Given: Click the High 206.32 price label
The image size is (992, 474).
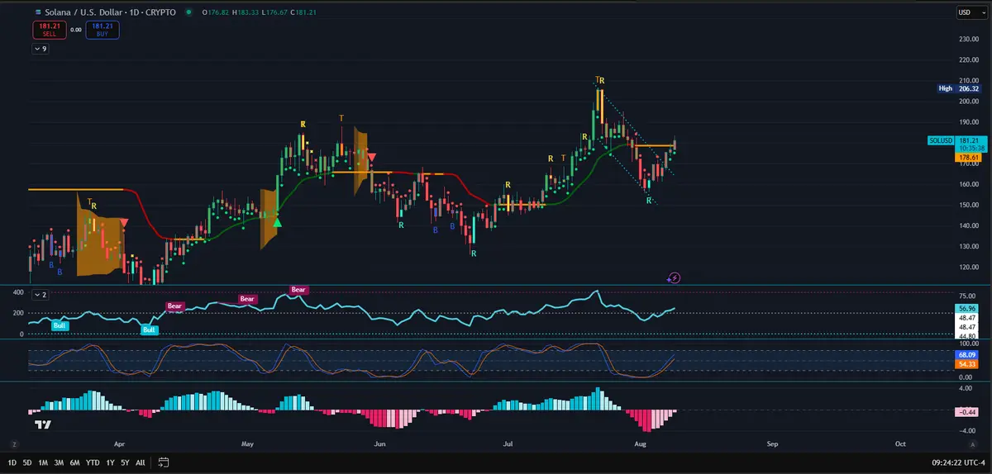Looking at the screenshot, I should (x=958, y=88).
